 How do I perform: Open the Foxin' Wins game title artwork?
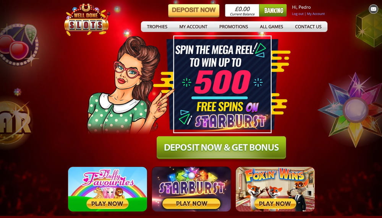coord(275,176)
